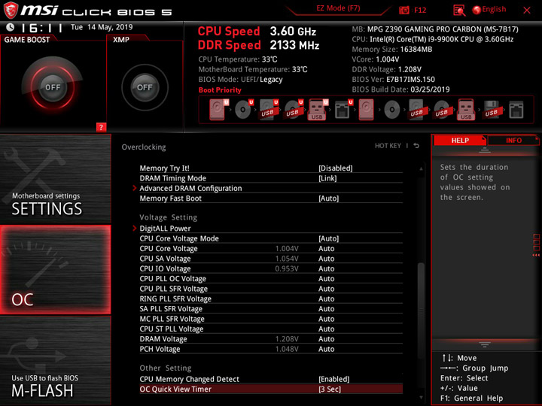Click the help panel upper scroll handle
This screenshot has width=542, height=406.
[485, 150]
